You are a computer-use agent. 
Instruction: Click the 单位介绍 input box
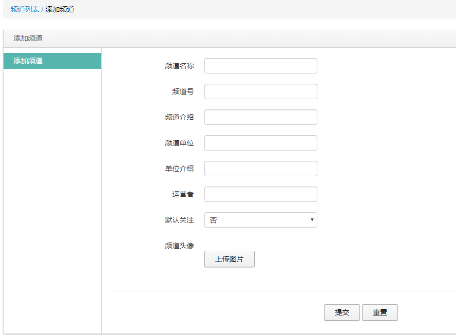click(x=260, y=168)
